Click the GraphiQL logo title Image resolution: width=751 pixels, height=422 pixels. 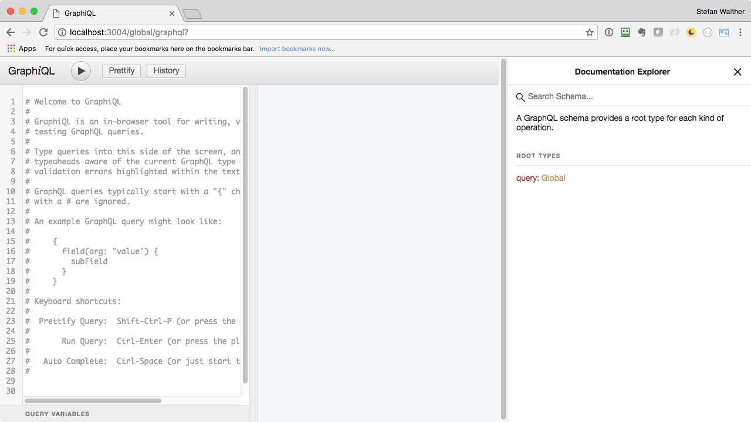coord(32,71)
